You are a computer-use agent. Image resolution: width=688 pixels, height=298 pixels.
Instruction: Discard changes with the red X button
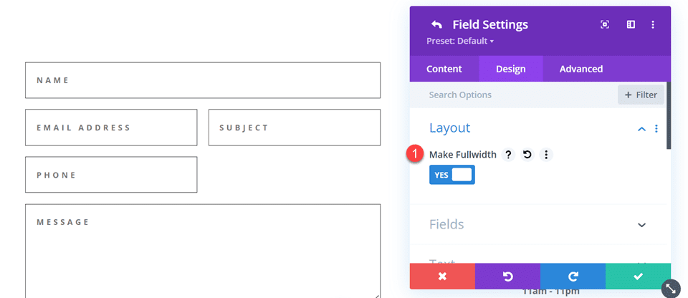442,277
